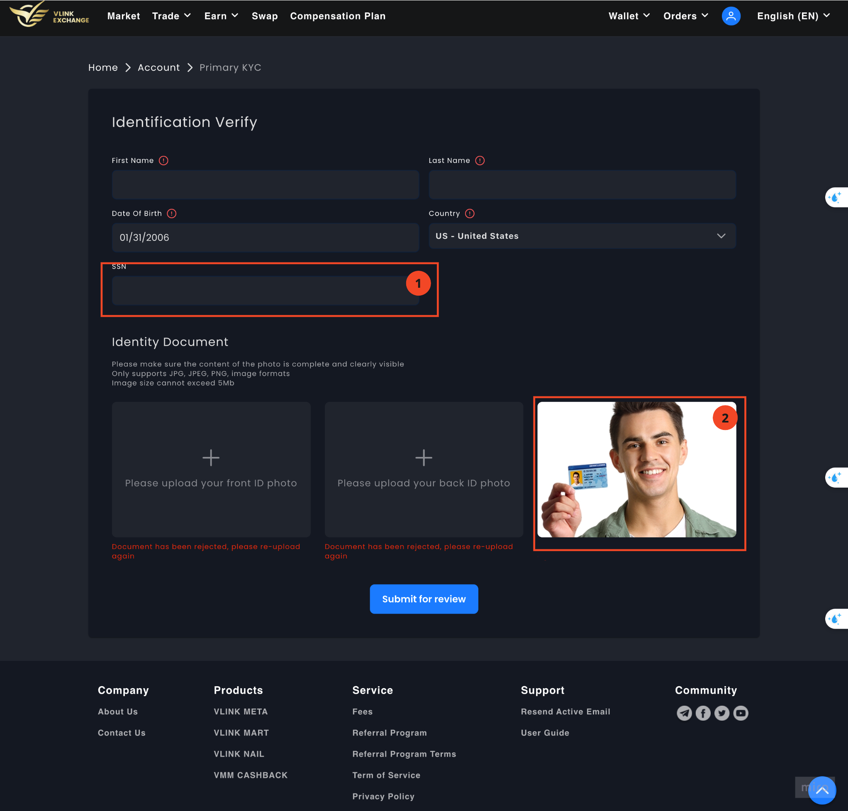Open the YouTube community icon
Screen dimensions: 848x811
[741, 713]
